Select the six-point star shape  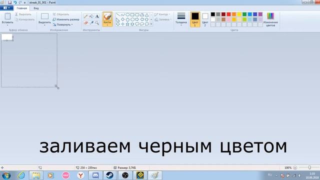(x=132, y=24)
